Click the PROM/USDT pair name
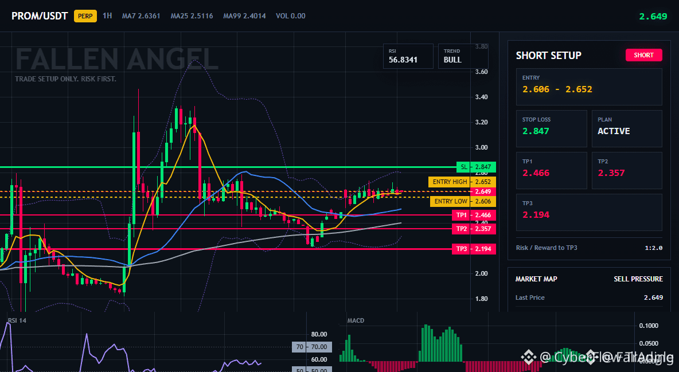Viewport: 679px width, 372px height. tap(40, 16)
